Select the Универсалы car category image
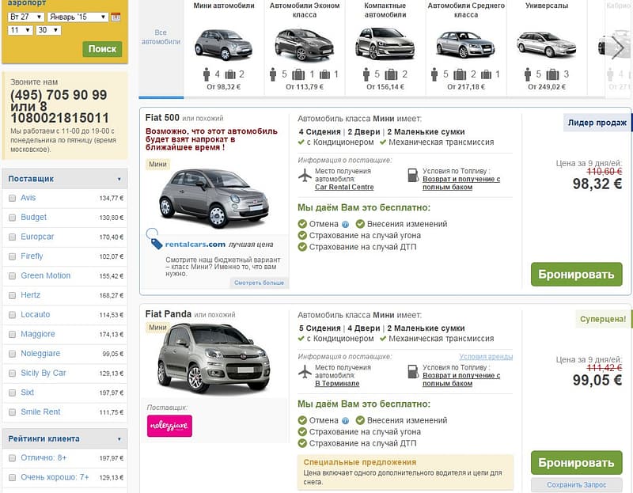 (546, 44)
